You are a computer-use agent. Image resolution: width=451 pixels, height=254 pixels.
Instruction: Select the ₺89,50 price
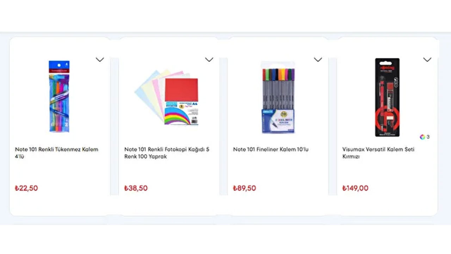pyautogui.click(x=245, y=188)
